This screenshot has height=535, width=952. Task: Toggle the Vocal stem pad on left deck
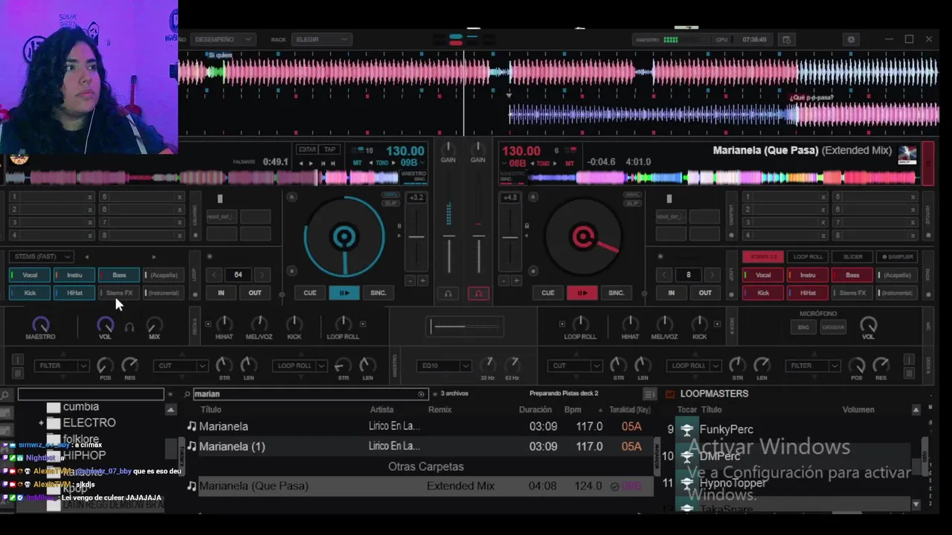[30, 275]
